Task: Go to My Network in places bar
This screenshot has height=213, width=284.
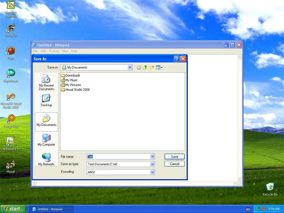Action: coord(46,159)
